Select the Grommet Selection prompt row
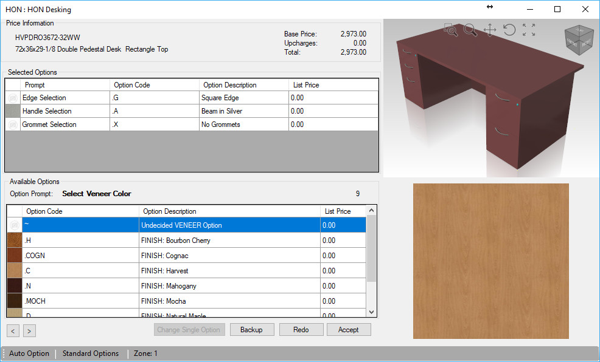 pyautogui.click(x=65, y=125)
